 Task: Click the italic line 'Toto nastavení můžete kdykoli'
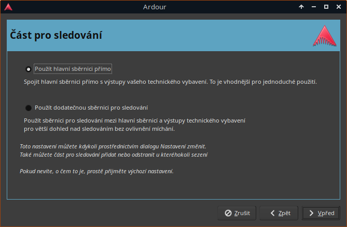point(113,146)
